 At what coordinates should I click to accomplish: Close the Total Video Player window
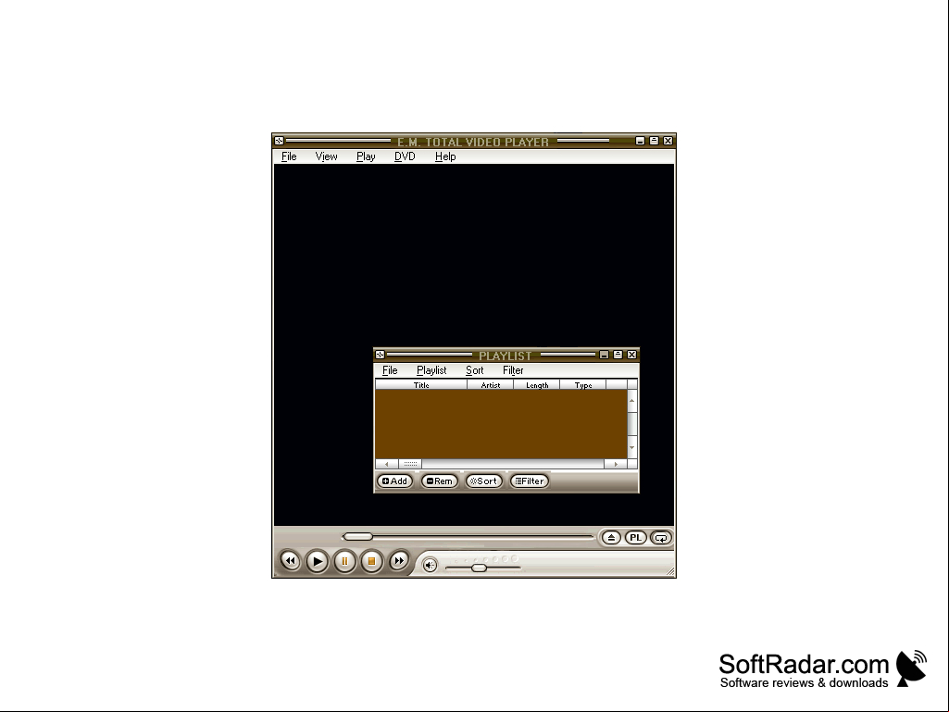click(x=668, y=141)
